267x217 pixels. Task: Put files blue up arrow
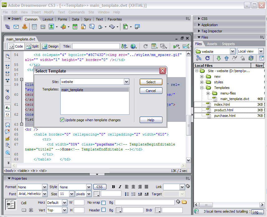[227, 58]
